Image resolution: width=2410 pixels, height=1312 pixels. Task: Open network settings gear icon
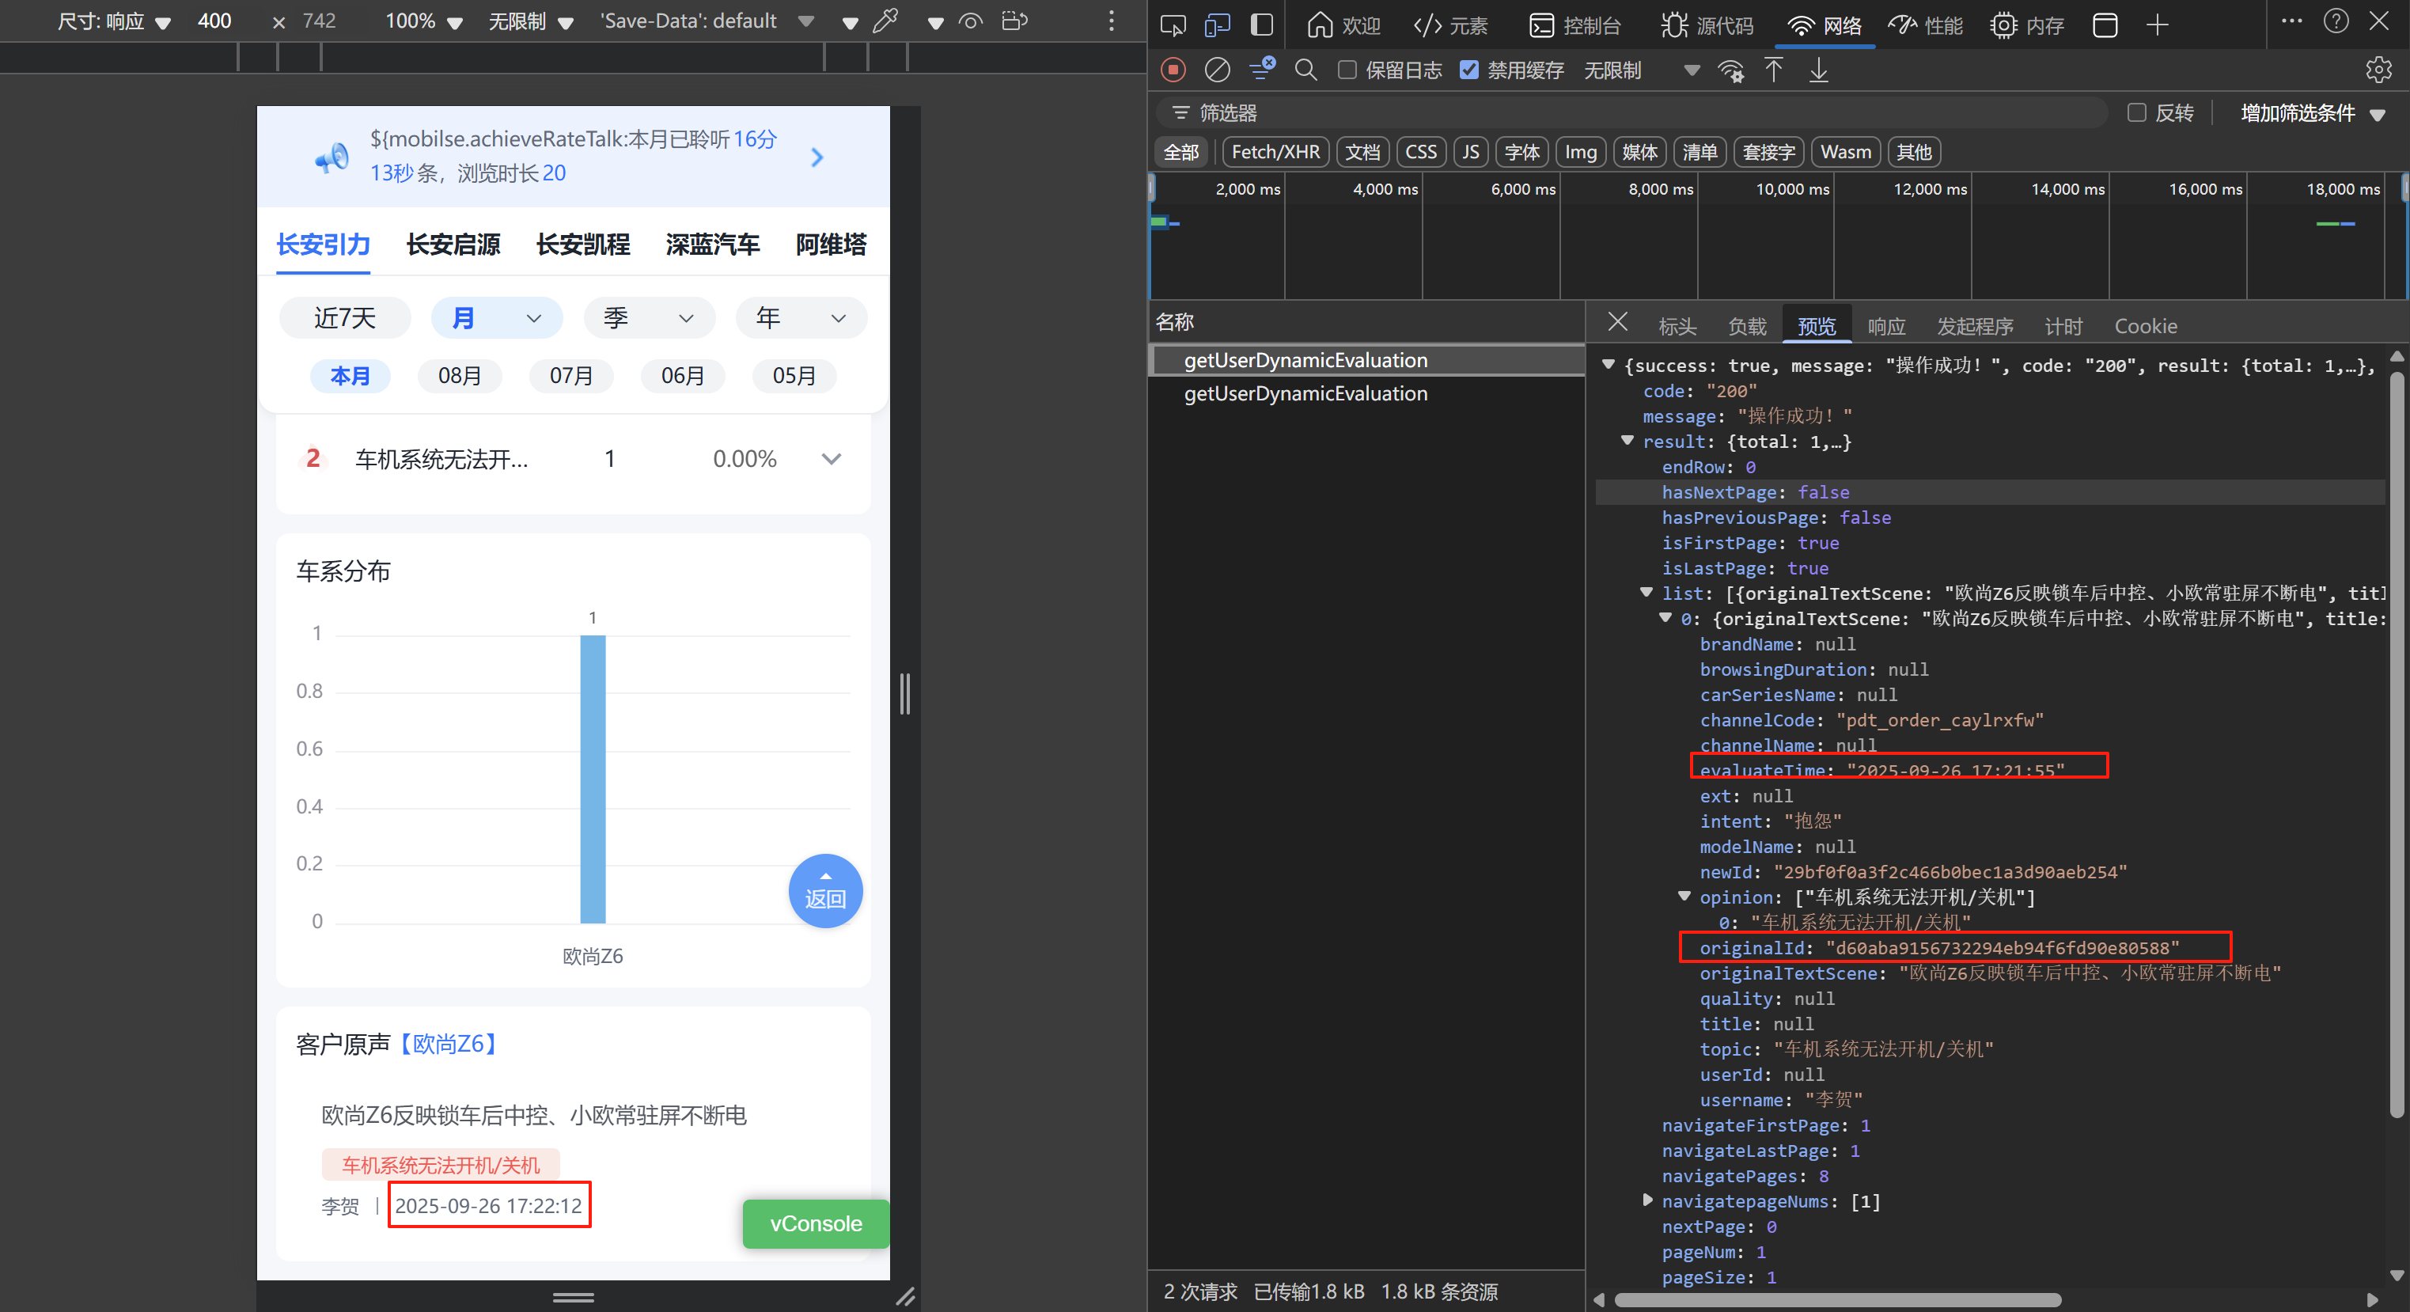pyautogui.click(x=2378, y=70)
